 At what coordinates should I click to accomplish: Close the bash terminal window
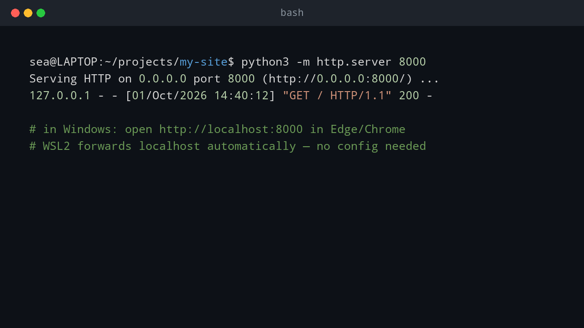point(15,13)
